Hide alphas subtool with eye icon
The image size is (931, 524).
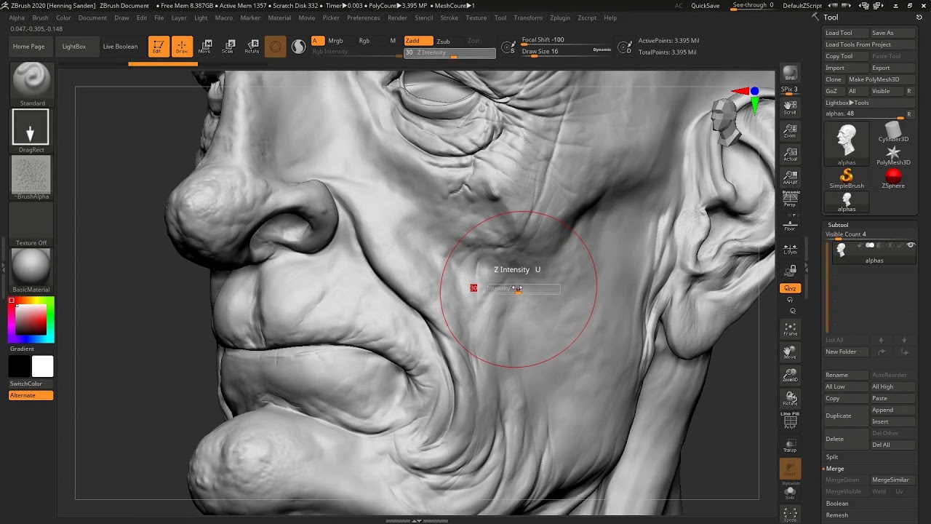pyautogui.click(x=910, y=246)
